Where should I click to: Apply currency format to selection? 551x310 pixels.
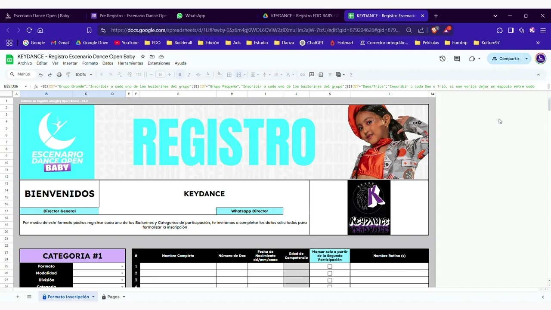pyautogui.click(x=102, y=74)
